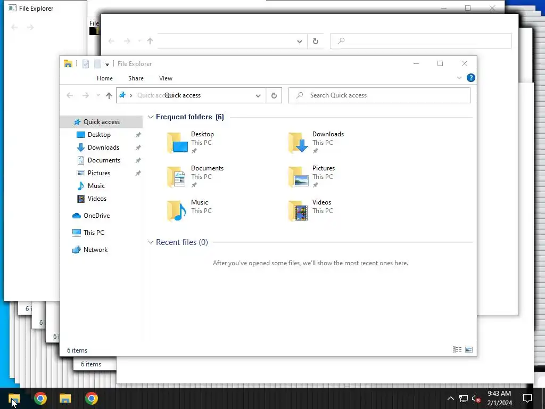Show hidden icons in system tray
Viewport: 545px width, 409px height.
tap(450, 398)
